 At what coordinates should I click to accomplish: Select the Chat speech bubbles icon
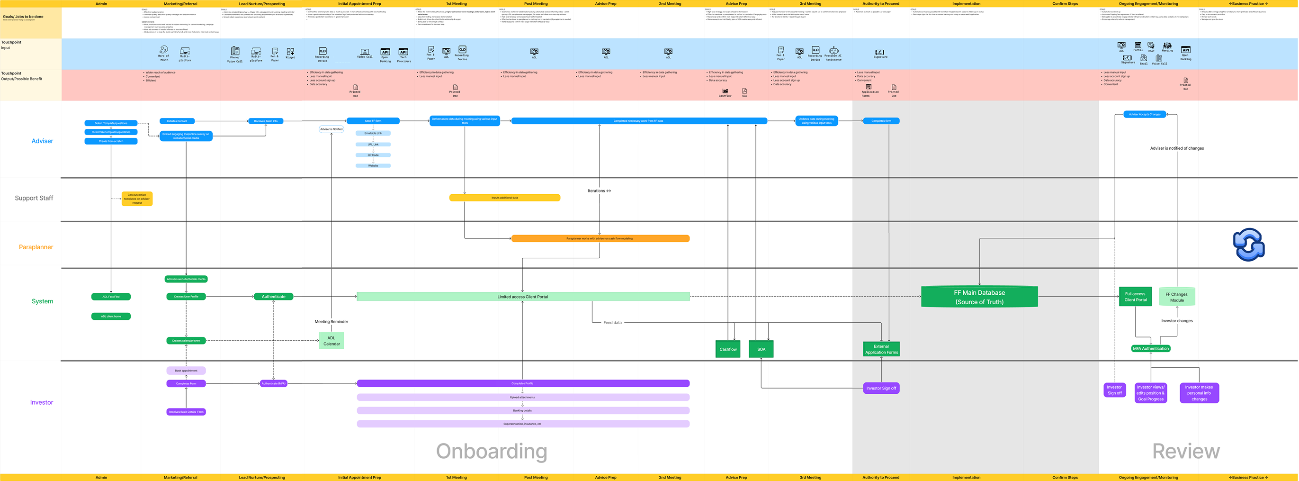(x=1151, y=45)
